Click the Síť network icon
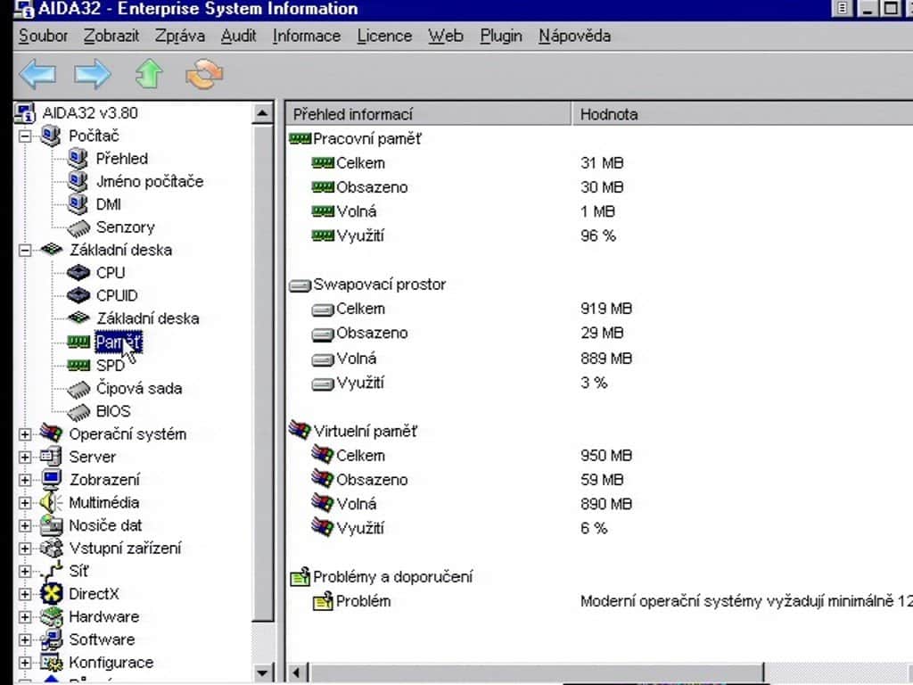 tap(51, 570)
